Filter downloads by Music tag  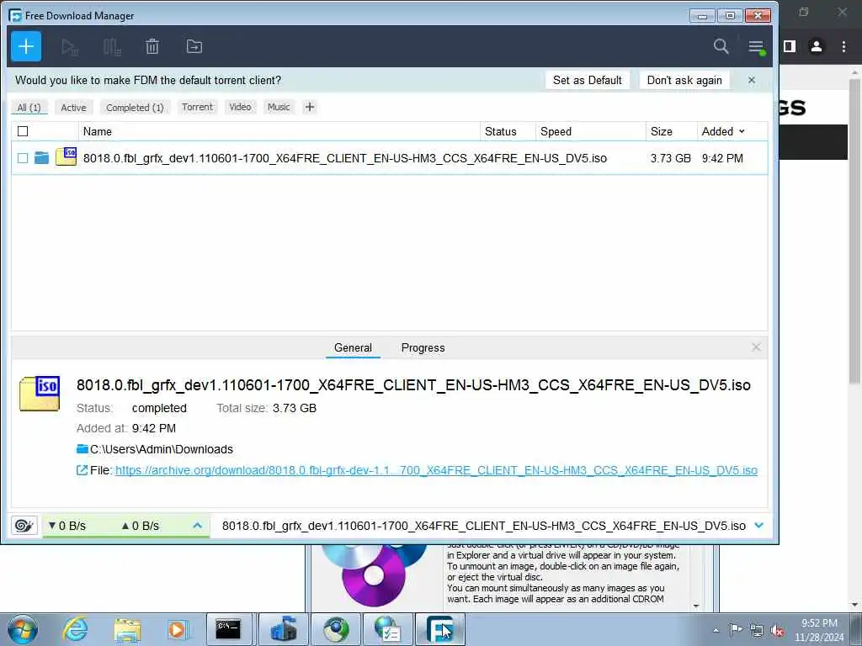click(x=279, y=107)
